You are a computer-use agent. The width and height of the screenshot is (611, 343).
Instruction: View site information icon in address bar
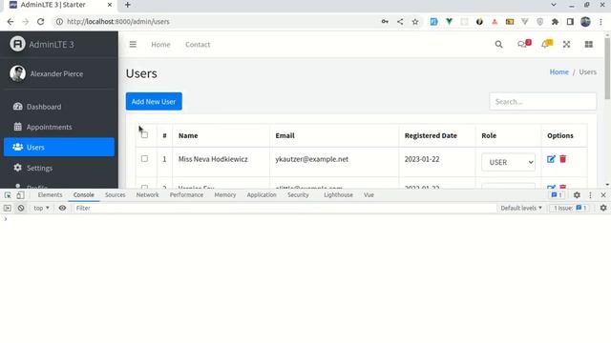pyautogui.click(x=59, y=22)
